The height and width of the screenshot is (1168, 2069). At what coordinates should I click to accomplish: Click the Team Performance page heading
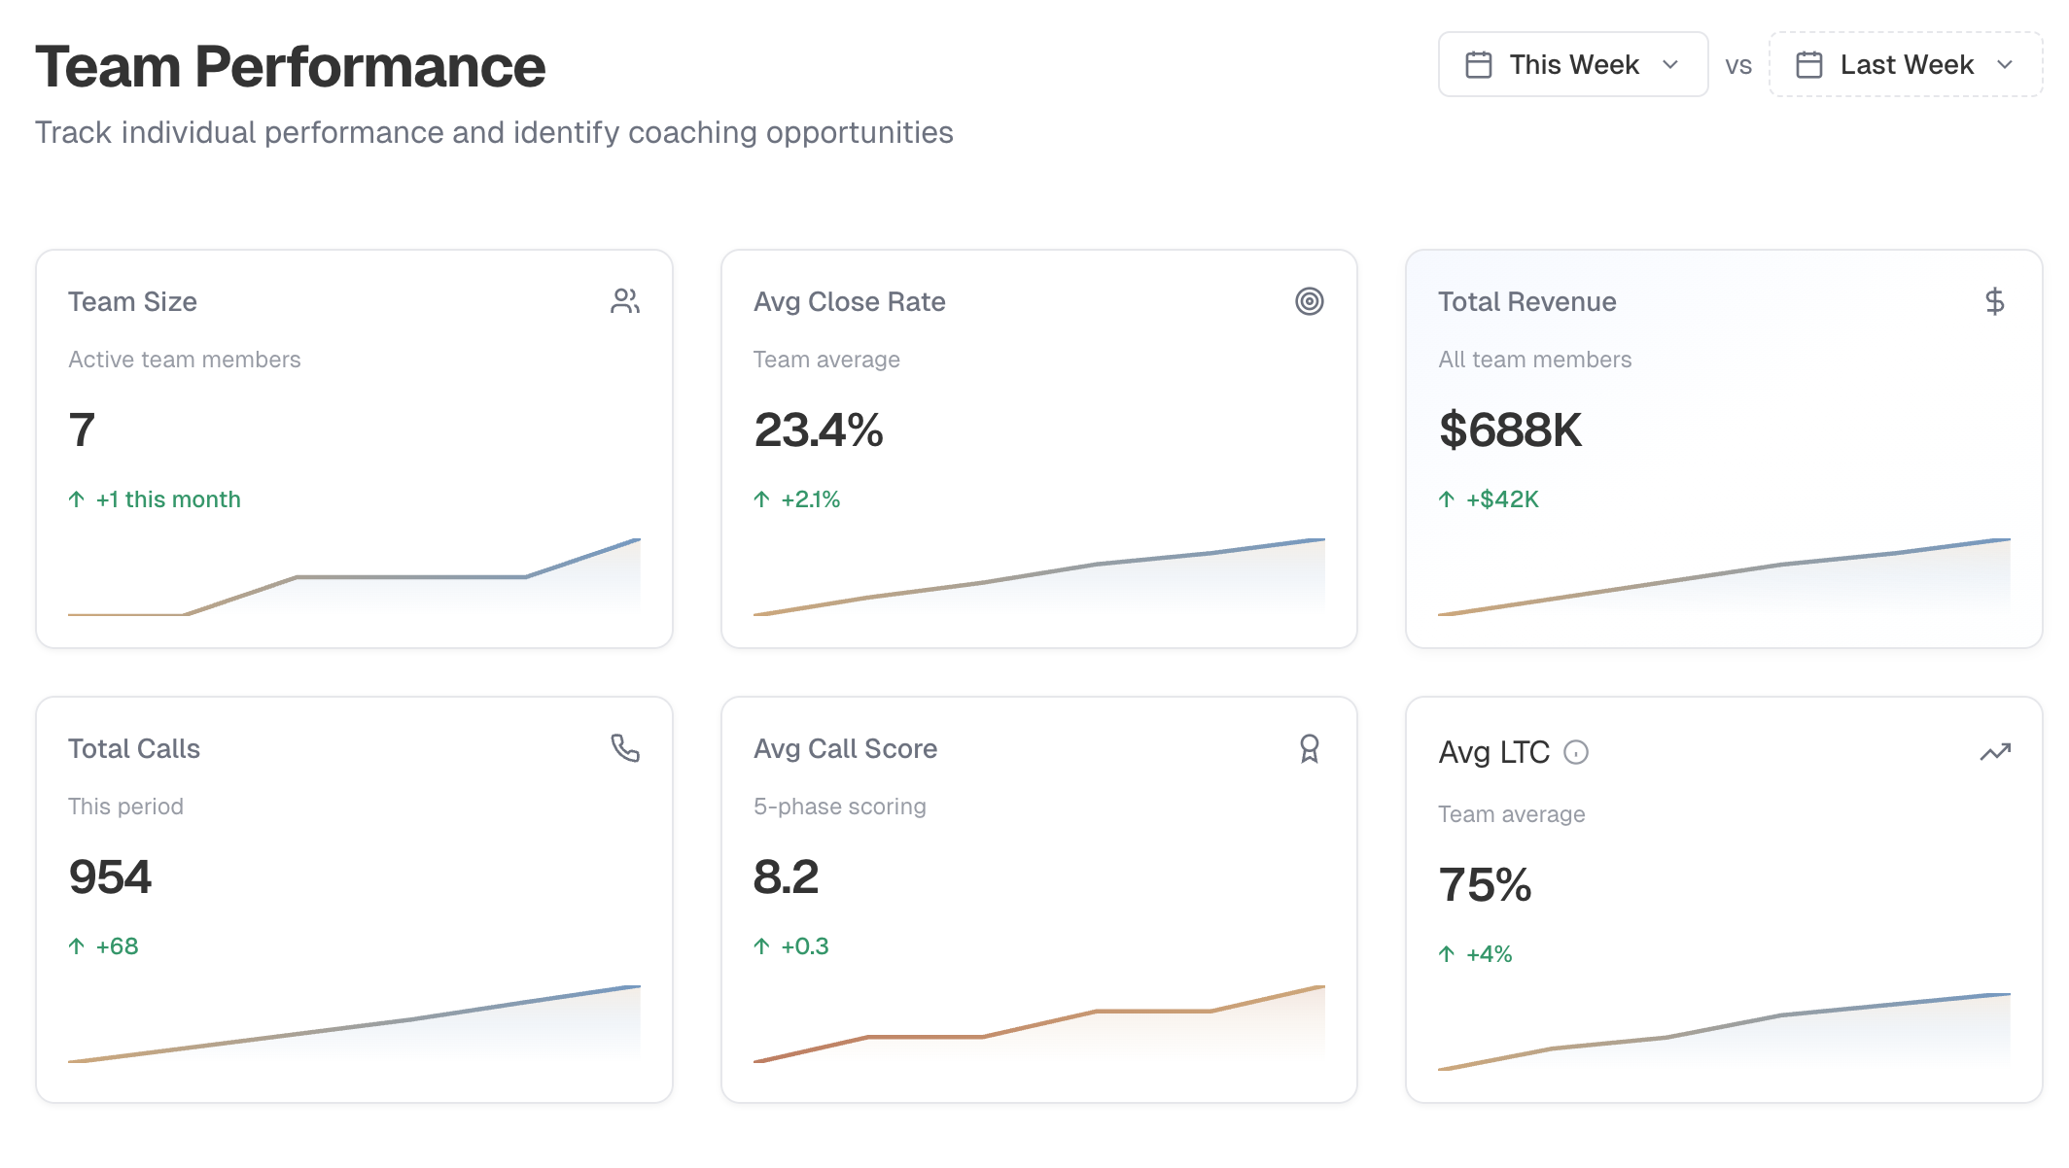290,67
